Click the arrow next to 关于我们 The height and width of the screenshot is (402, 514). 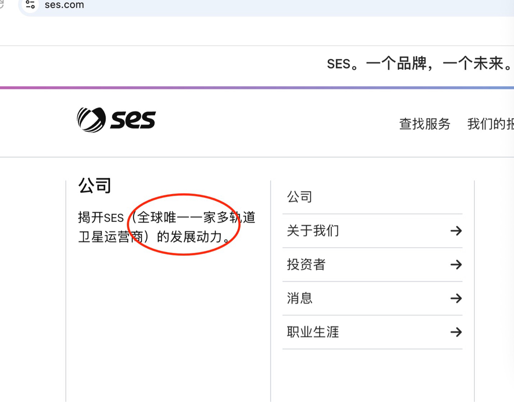click(456, 231)
